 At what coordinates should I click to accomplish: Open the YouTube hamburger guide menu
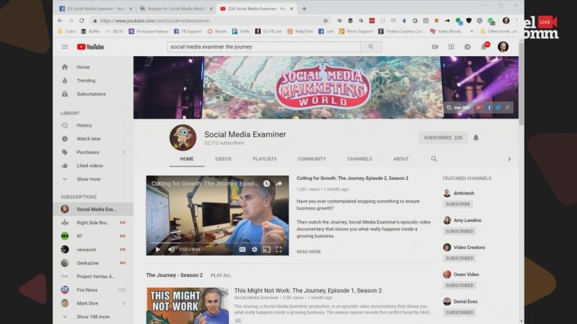pos(65,46)
